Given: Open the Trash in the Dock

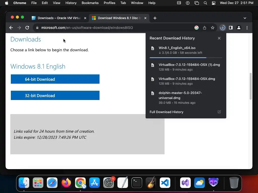Looking at the screenshot, I should tap(234, 183).
